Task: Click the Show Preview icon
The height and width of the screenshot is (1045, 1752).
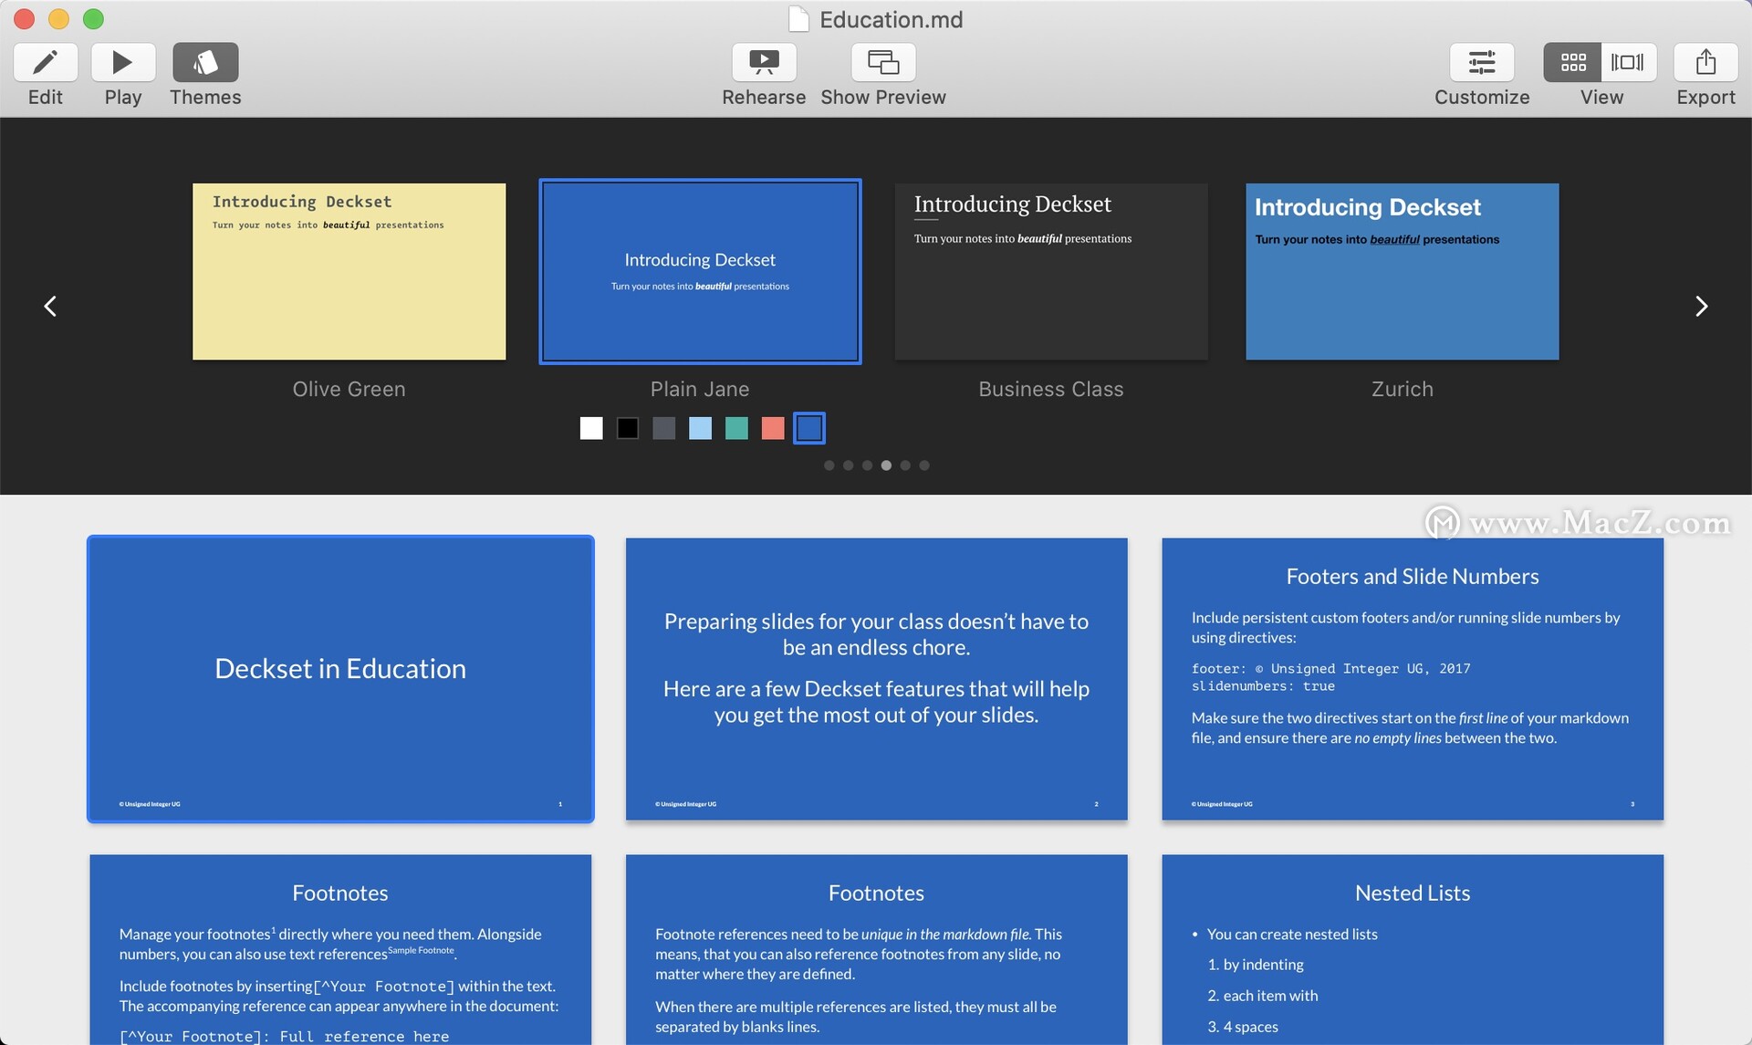Action: pos(883,62)
